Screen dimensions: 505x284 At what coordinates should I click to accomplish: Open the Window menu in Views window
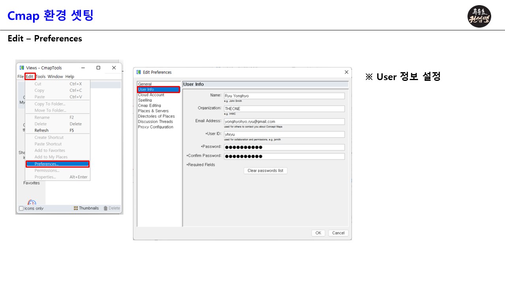(55, 77)
